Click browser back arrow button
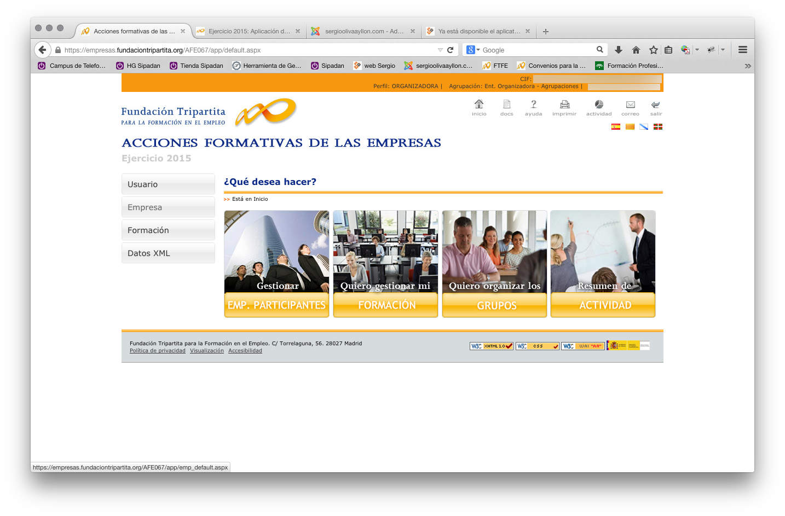Viewport: 785px width, 516px height. 43,50
